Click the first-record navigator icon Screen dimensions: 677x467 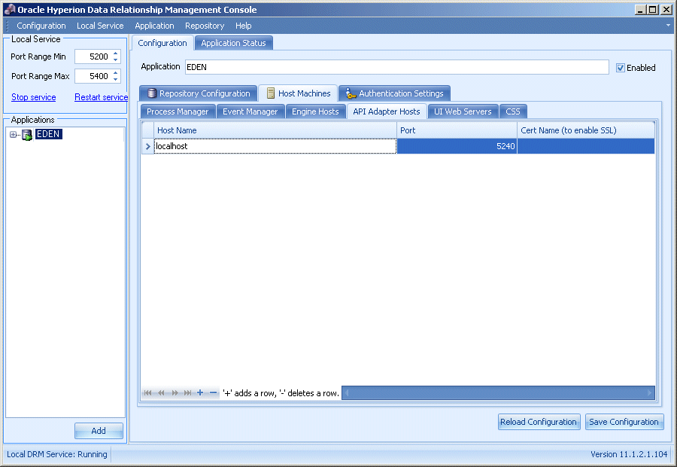[x=147, y=393]
